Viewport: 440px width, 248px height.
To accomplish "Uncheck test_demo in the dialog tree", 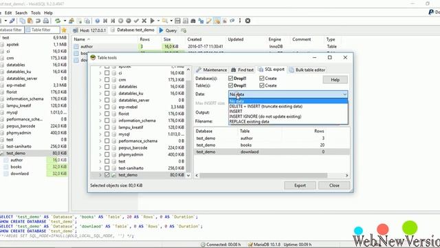I will (x=107, y=175).
